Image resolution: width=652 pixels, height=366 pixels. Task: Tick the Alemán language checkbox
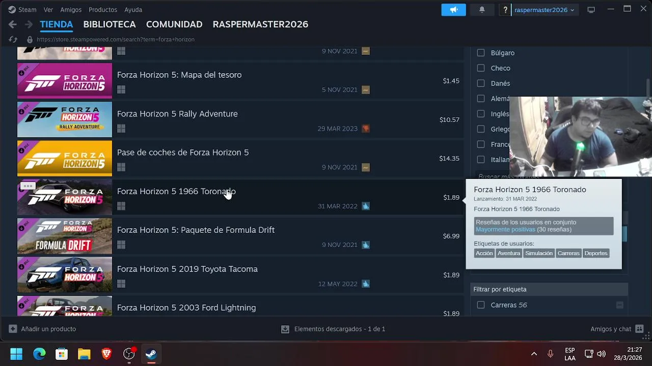480,99
